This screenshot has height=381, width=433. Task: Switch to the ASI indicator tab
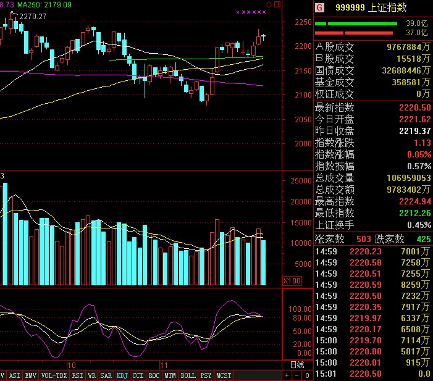click(14, 375)
